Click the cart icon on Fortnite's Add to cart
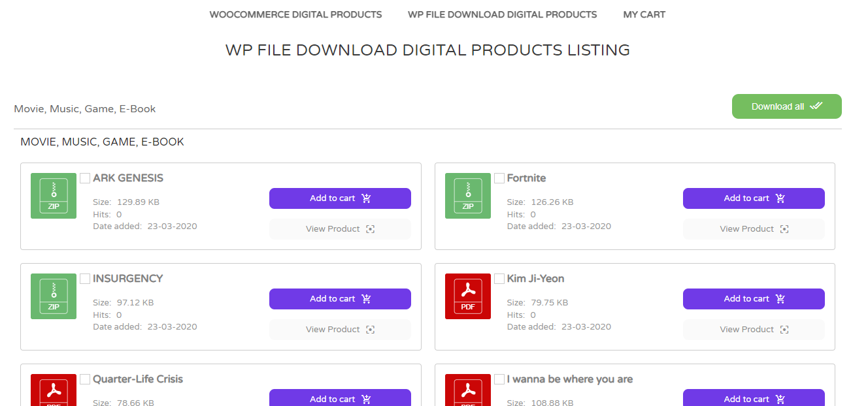The height and width of the screenshot is (406, 868). 780,198
